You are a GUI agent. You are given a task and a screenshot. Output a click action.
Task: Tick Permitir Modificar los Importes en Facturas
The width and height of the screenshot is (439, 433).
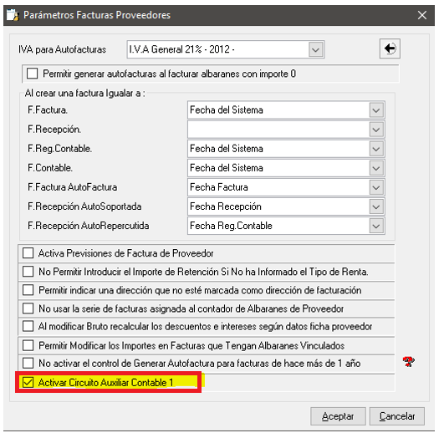click(28, 345)
